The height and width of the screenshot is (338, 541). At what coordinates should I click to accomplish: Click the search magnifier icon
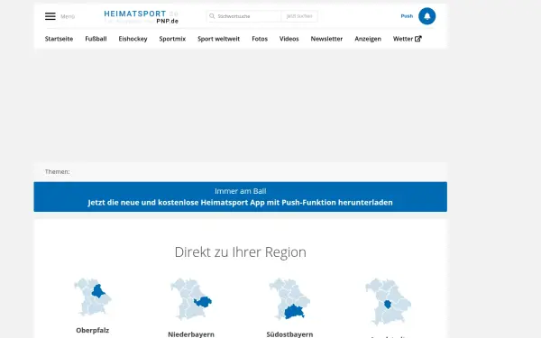point(212,16)
